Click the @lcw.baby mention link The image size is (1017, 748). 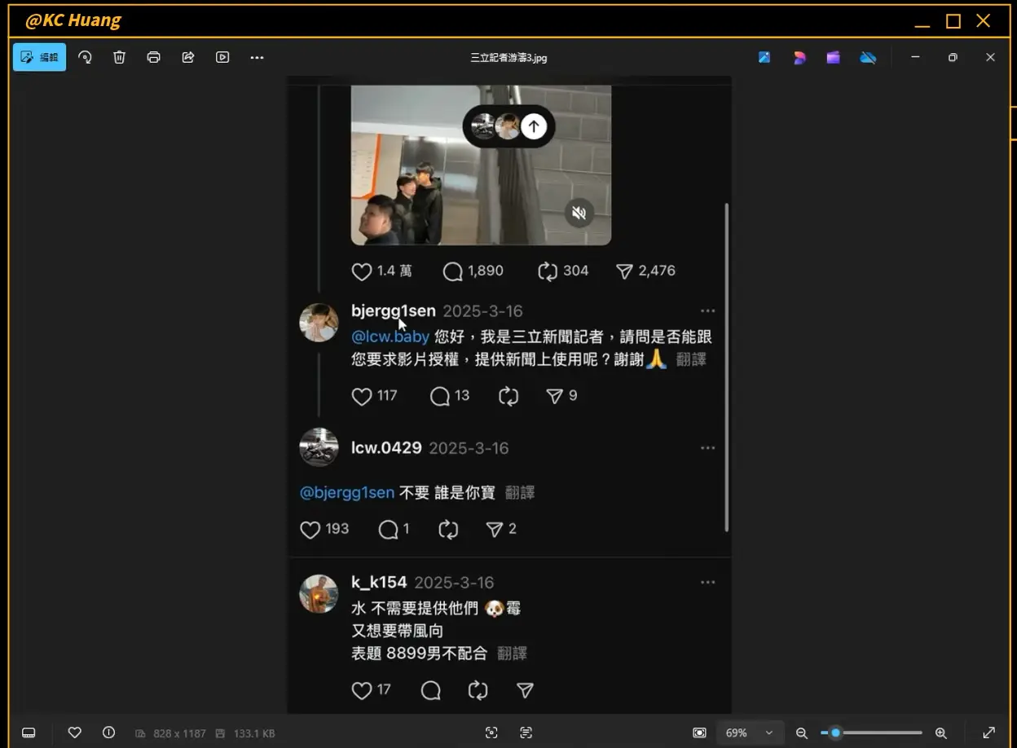390,337
